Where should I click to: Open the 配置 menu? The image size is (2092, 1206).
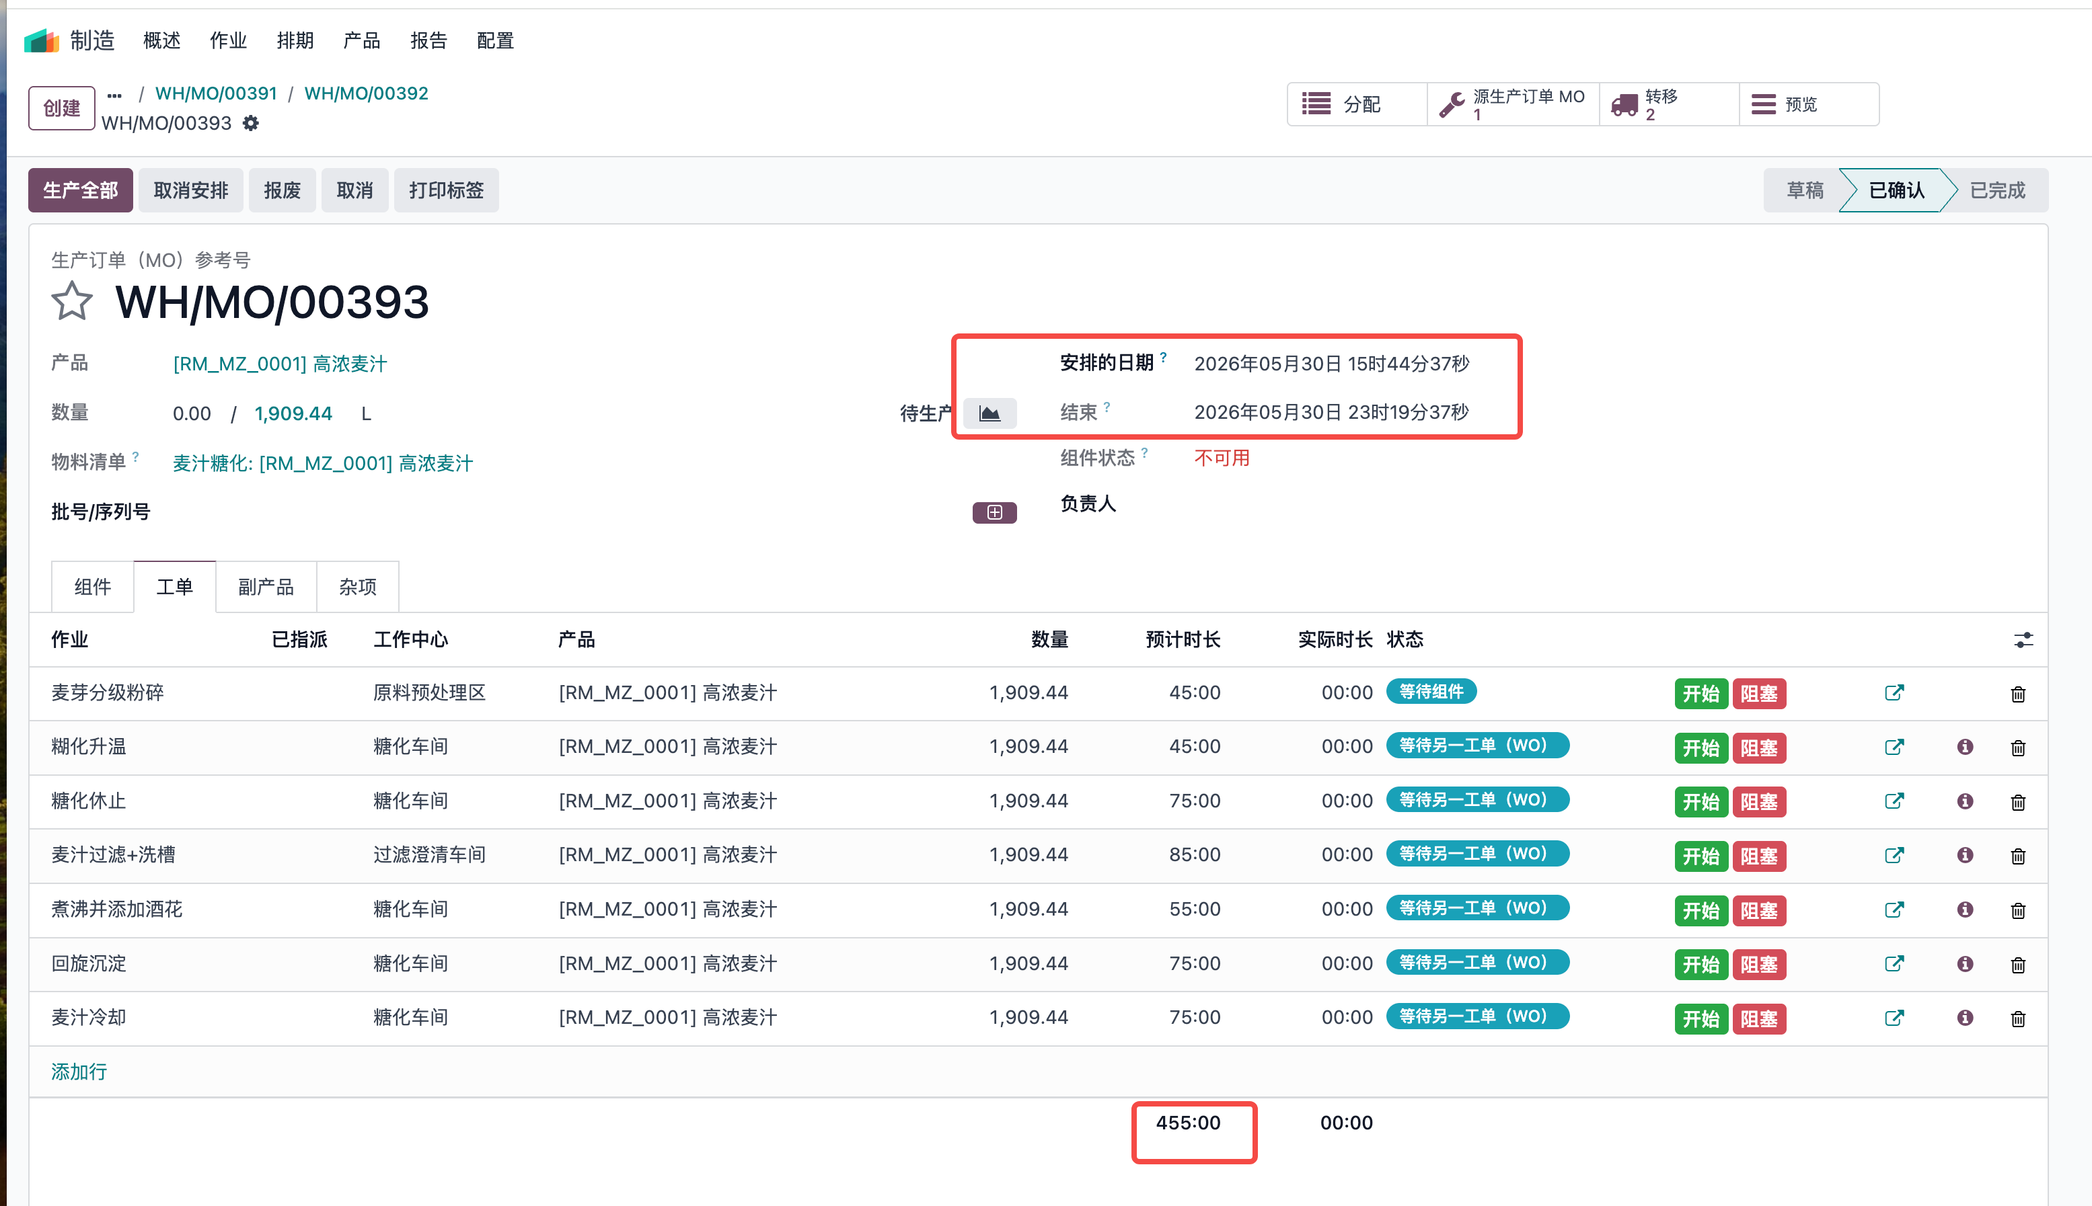[496, 40]
